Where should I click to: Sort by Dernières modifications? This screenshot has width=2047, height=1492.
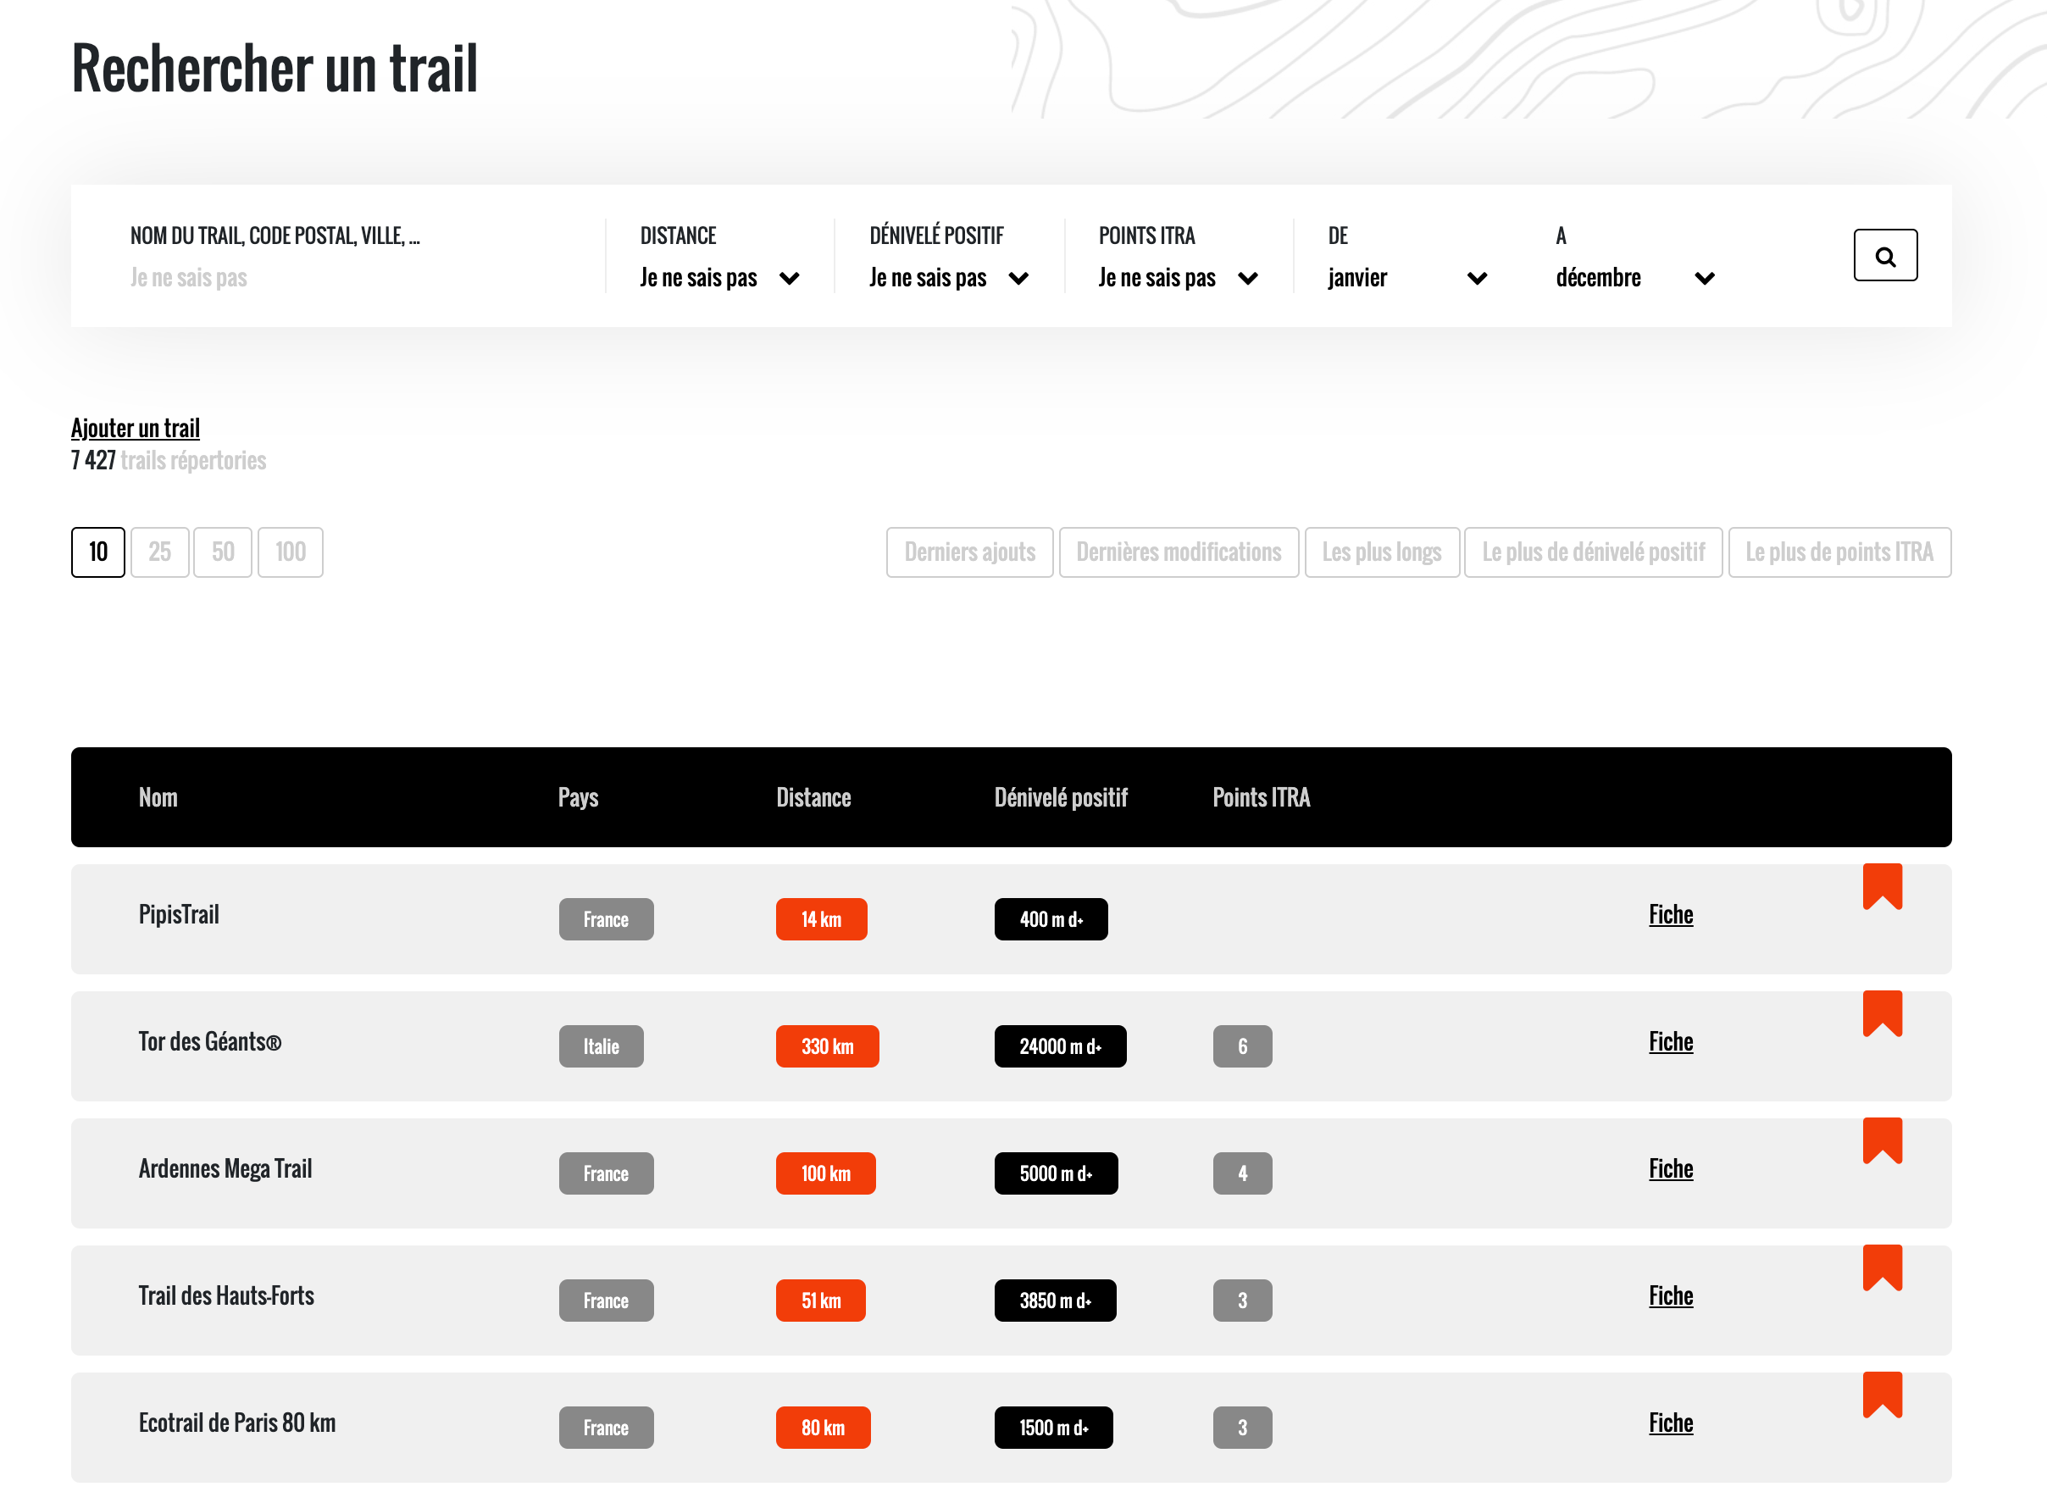click(1179, 552)
